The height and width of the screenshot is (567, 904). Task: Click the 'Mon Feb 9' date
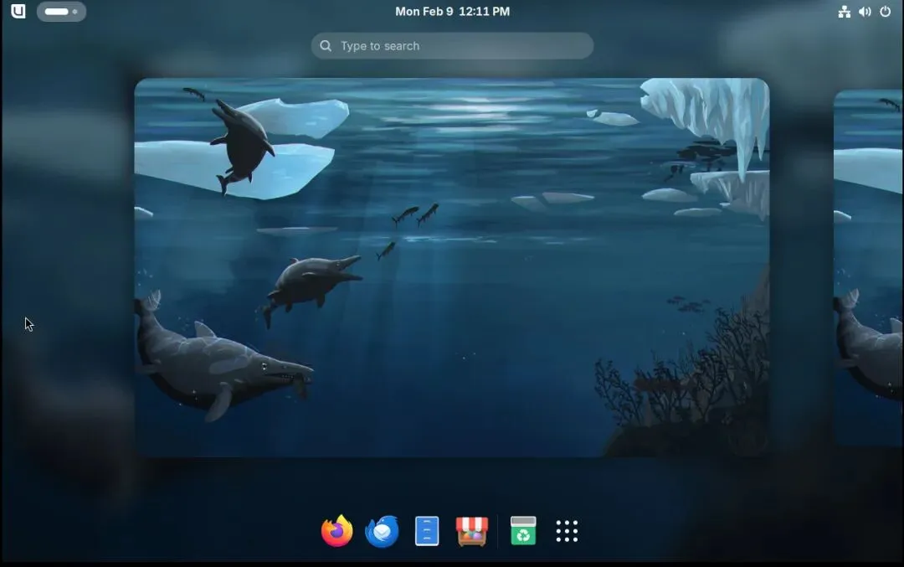click(424, 12)
